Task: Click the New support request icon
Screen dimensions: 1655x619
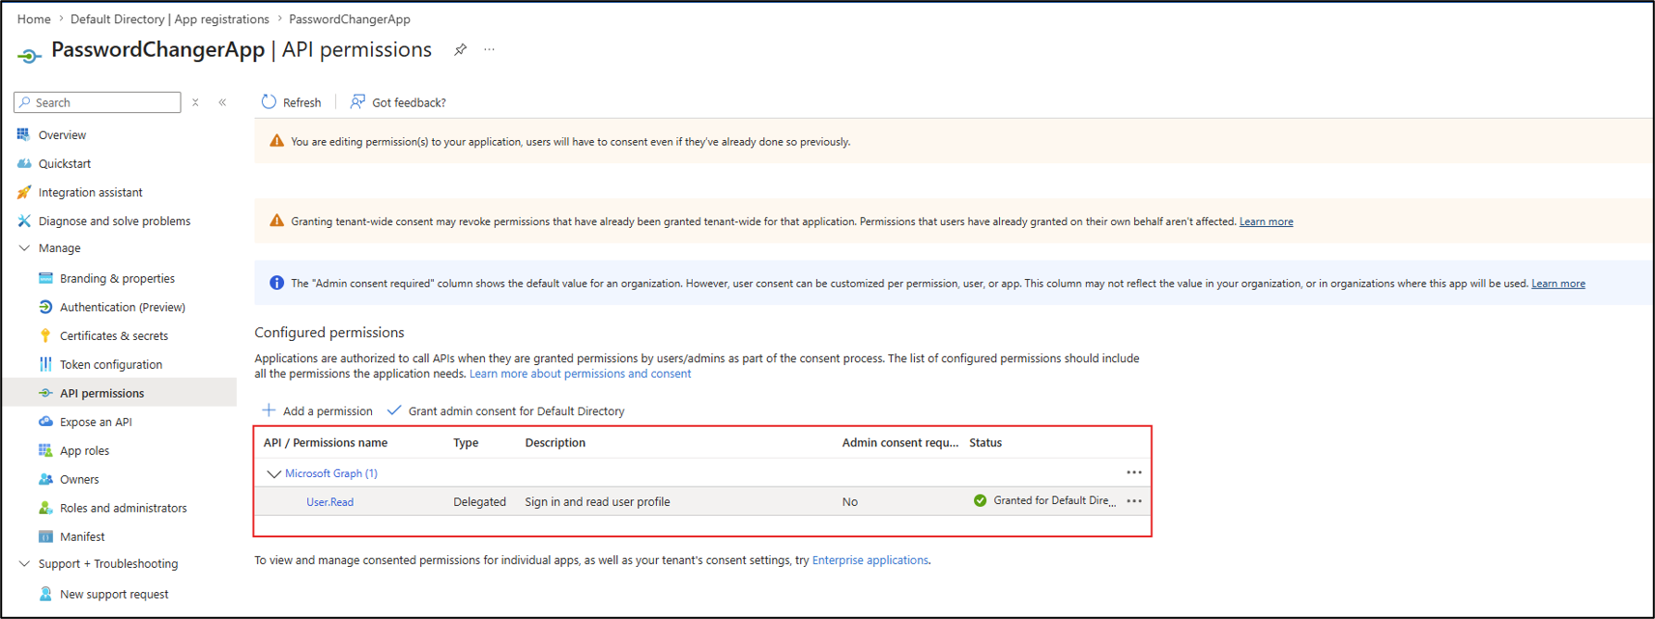Action: pyautogui.click(x=45, y=594)
